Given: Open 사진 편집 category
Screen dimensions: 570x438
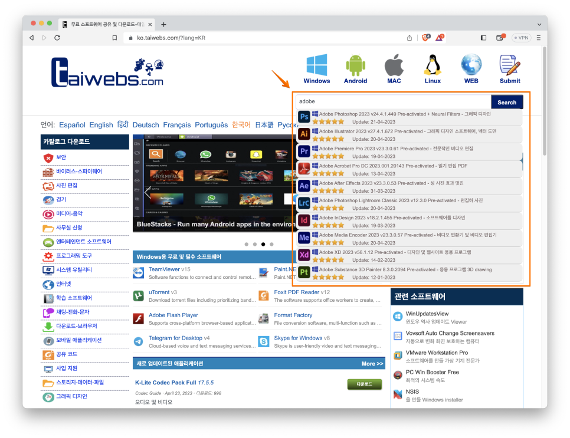Looking at the screenshot, I should coord(67,186).
